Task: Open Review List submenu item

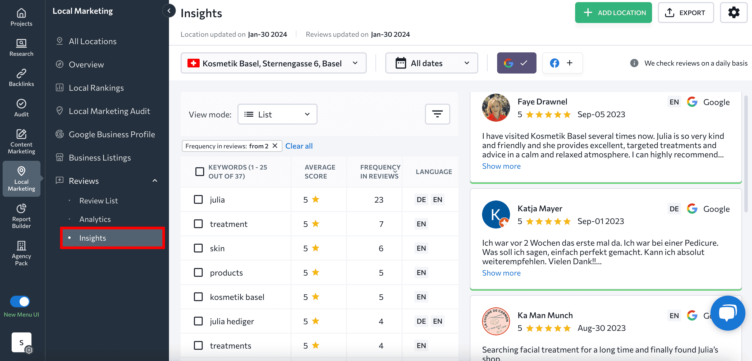Action: click(98, 201)
